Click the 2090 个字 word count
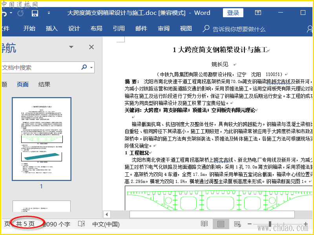 click(x=57, y=224)
